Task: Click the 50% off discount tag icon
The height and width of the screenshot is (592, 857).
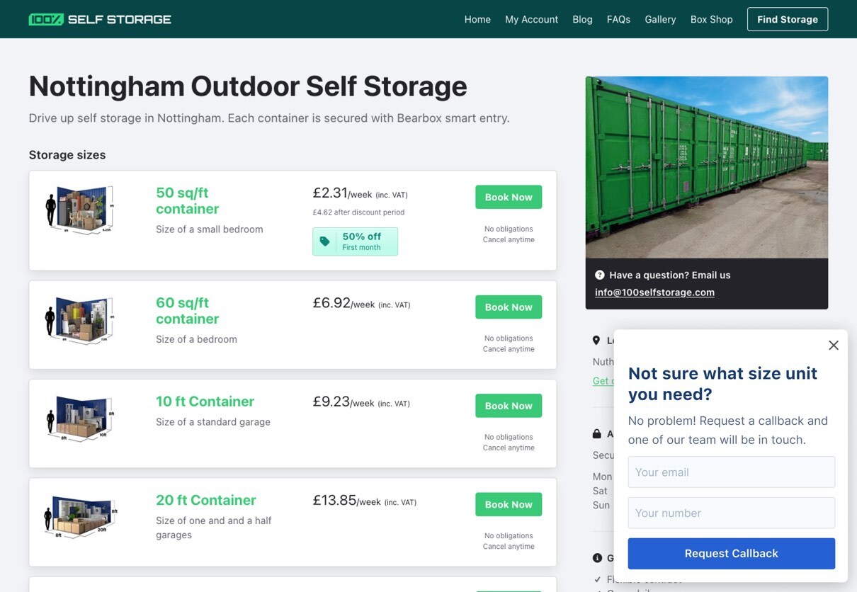Action: click(x=325, y=241)
